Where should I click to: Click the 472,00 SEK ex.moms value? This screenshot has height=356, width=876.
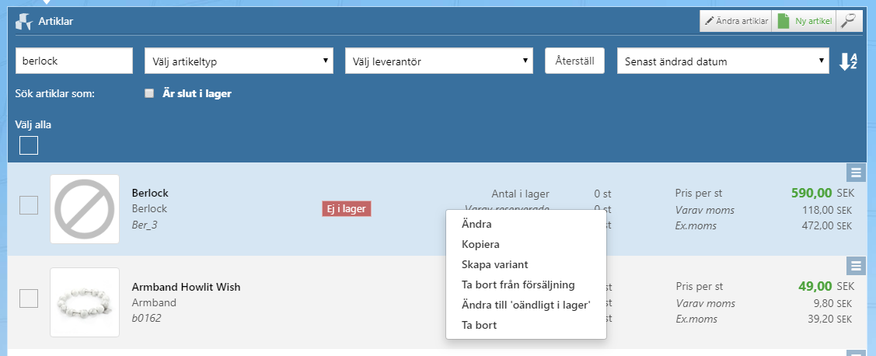click(825, 226)
